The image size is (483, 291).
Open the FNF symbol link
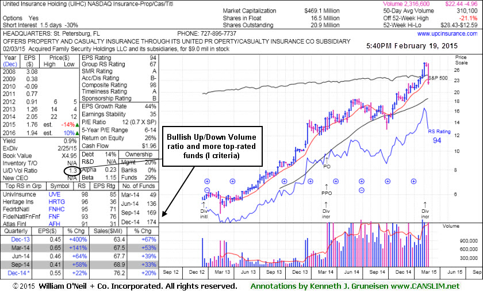(54, 217)
